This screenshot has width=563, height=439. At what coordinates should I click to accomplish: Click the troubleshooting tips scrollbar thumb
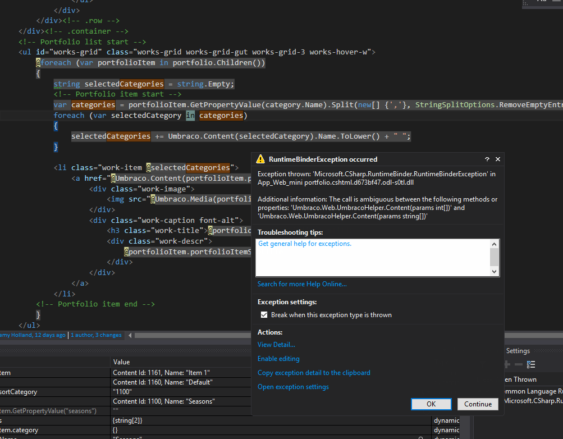point(494,257)
